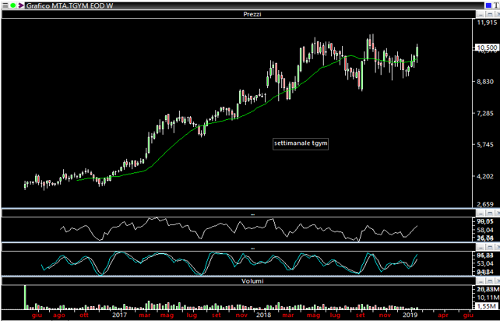Click the 2019 year label on time axis
The image size is (500, 321).
[410, 316]
